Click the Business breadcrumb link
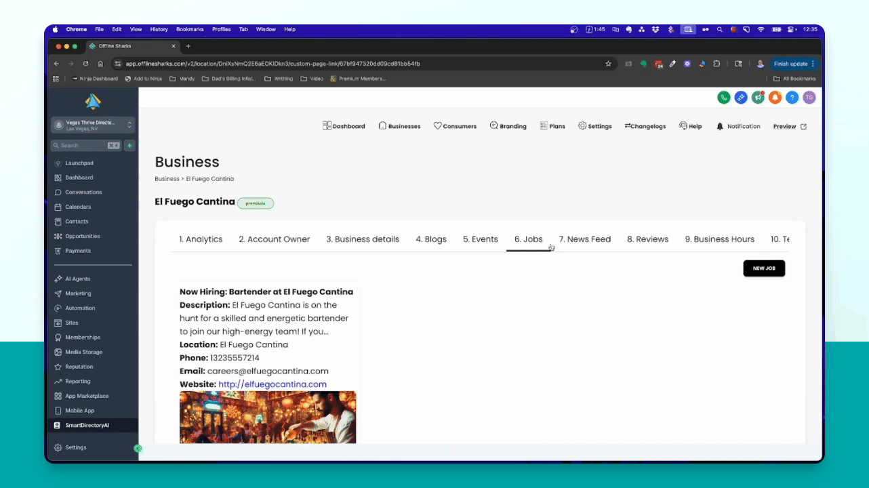869x488 pixels. [x=167, y=179]
